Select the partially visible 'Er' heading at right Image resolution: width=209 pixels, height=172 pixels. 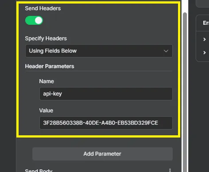206,23
